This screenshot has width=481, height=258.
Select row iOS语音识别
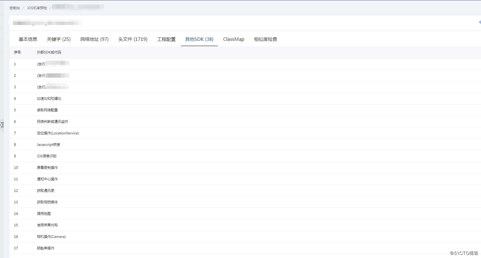click(x=245, y=156)
